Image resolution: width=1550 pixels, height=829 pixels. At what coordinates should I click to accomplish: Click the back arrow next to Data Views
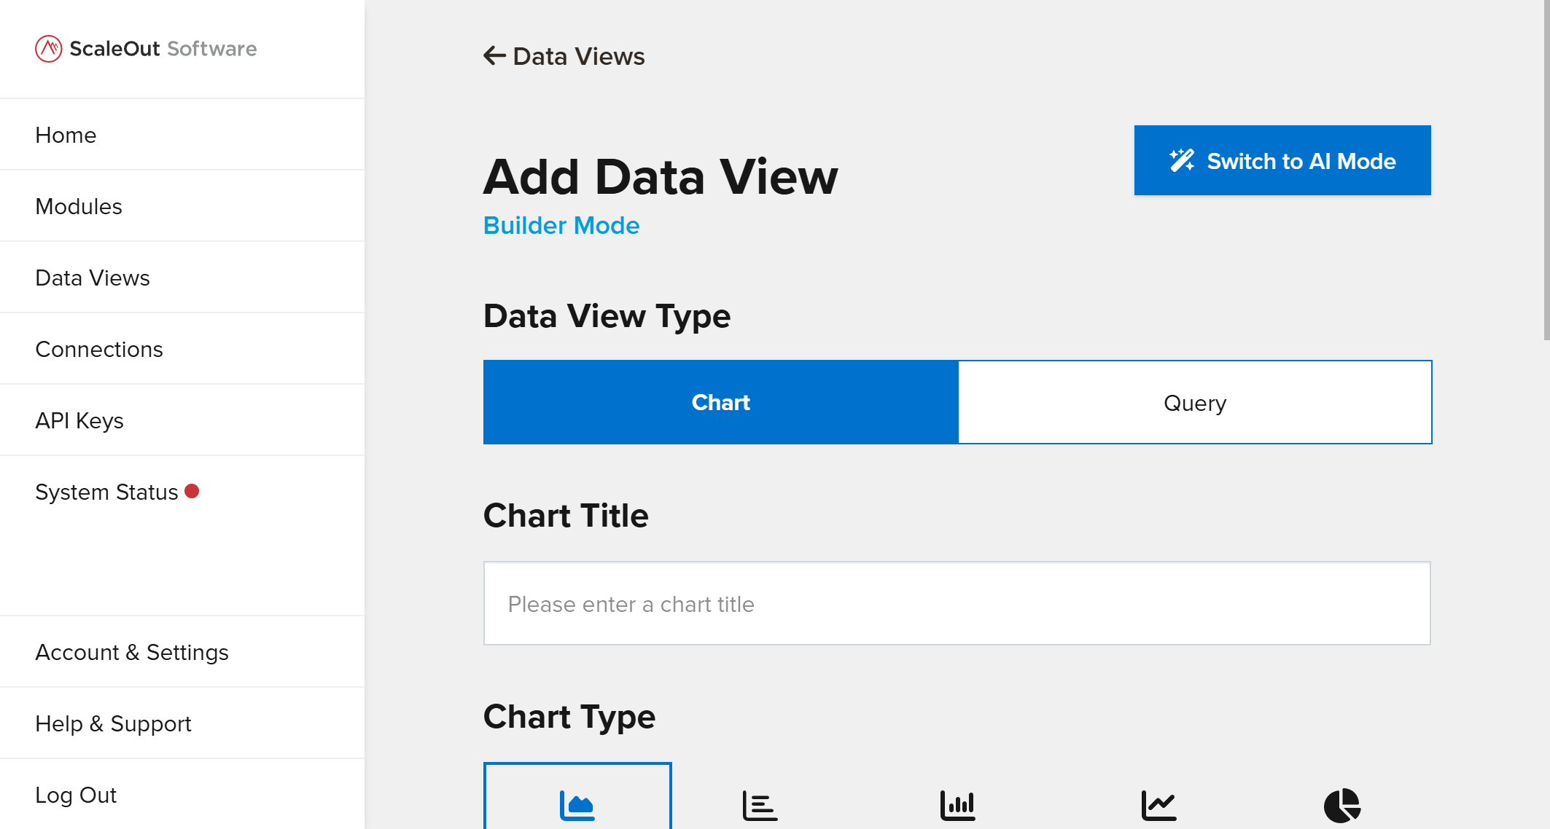coord(493,55)
